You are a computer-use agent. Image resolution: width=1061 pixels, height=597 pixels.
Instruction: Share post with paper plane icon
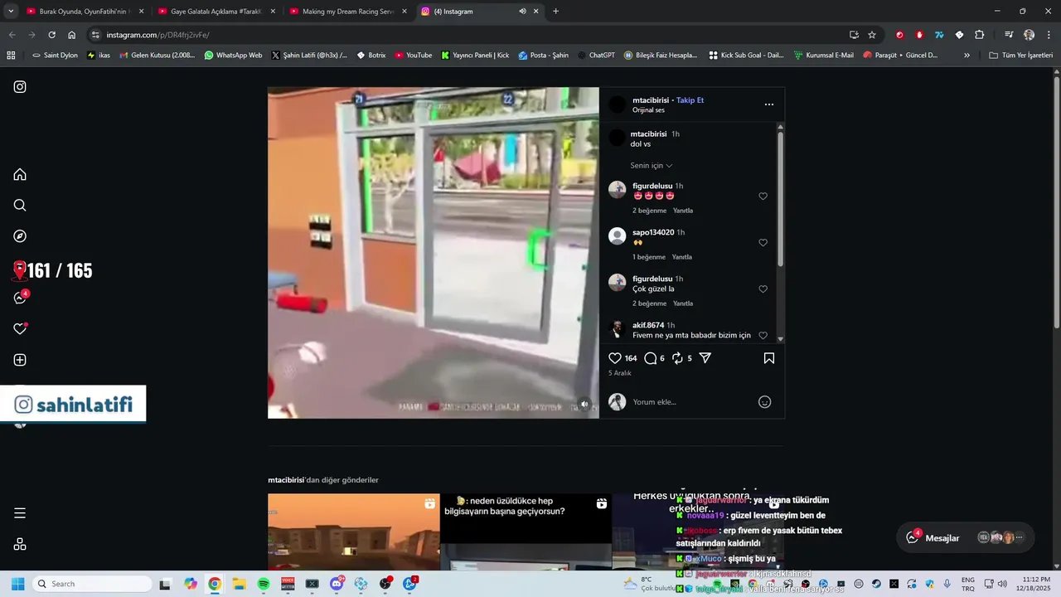(705, 358)
